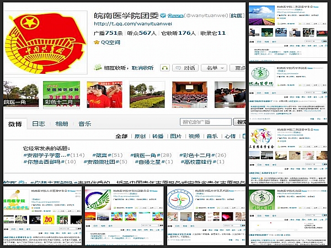
Task: Open the QQ空间 link
Action: (110, 42)
